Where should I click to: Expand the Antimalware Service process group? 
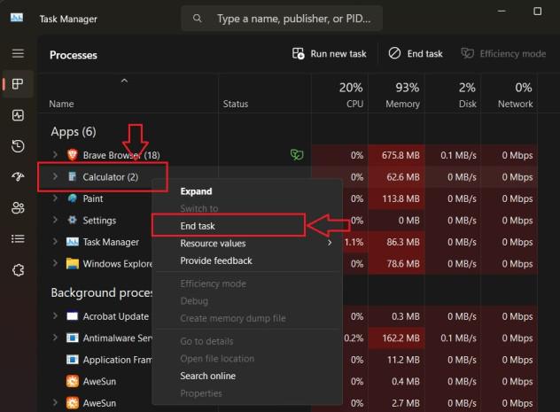55,338
